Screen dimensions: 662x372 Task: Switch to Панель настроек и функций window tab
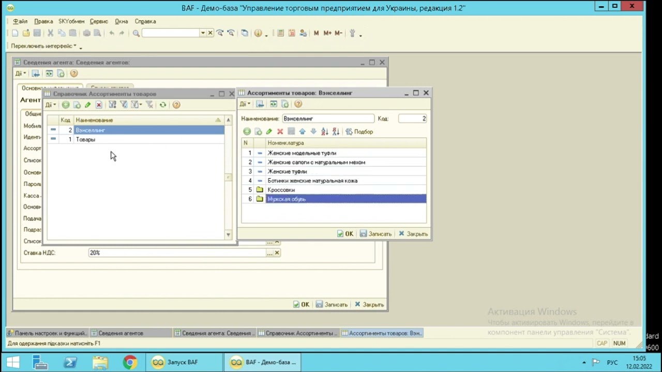pos(47,333)
